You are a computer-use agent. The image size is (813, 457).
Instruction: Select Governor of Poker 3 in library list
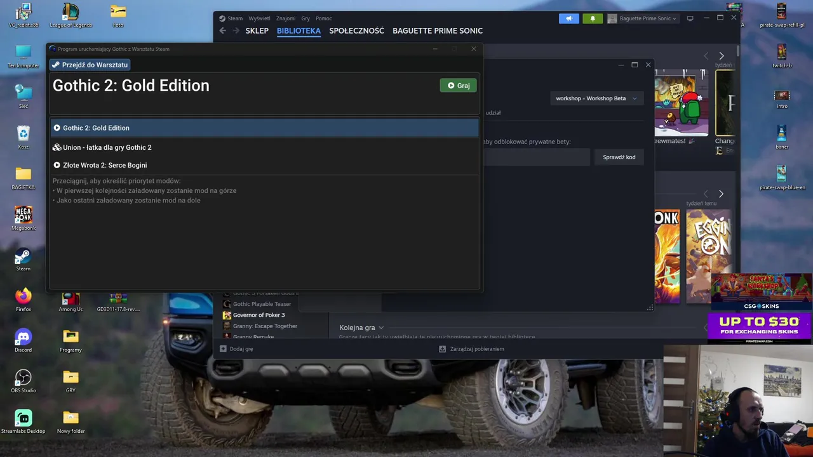point(259,315)
